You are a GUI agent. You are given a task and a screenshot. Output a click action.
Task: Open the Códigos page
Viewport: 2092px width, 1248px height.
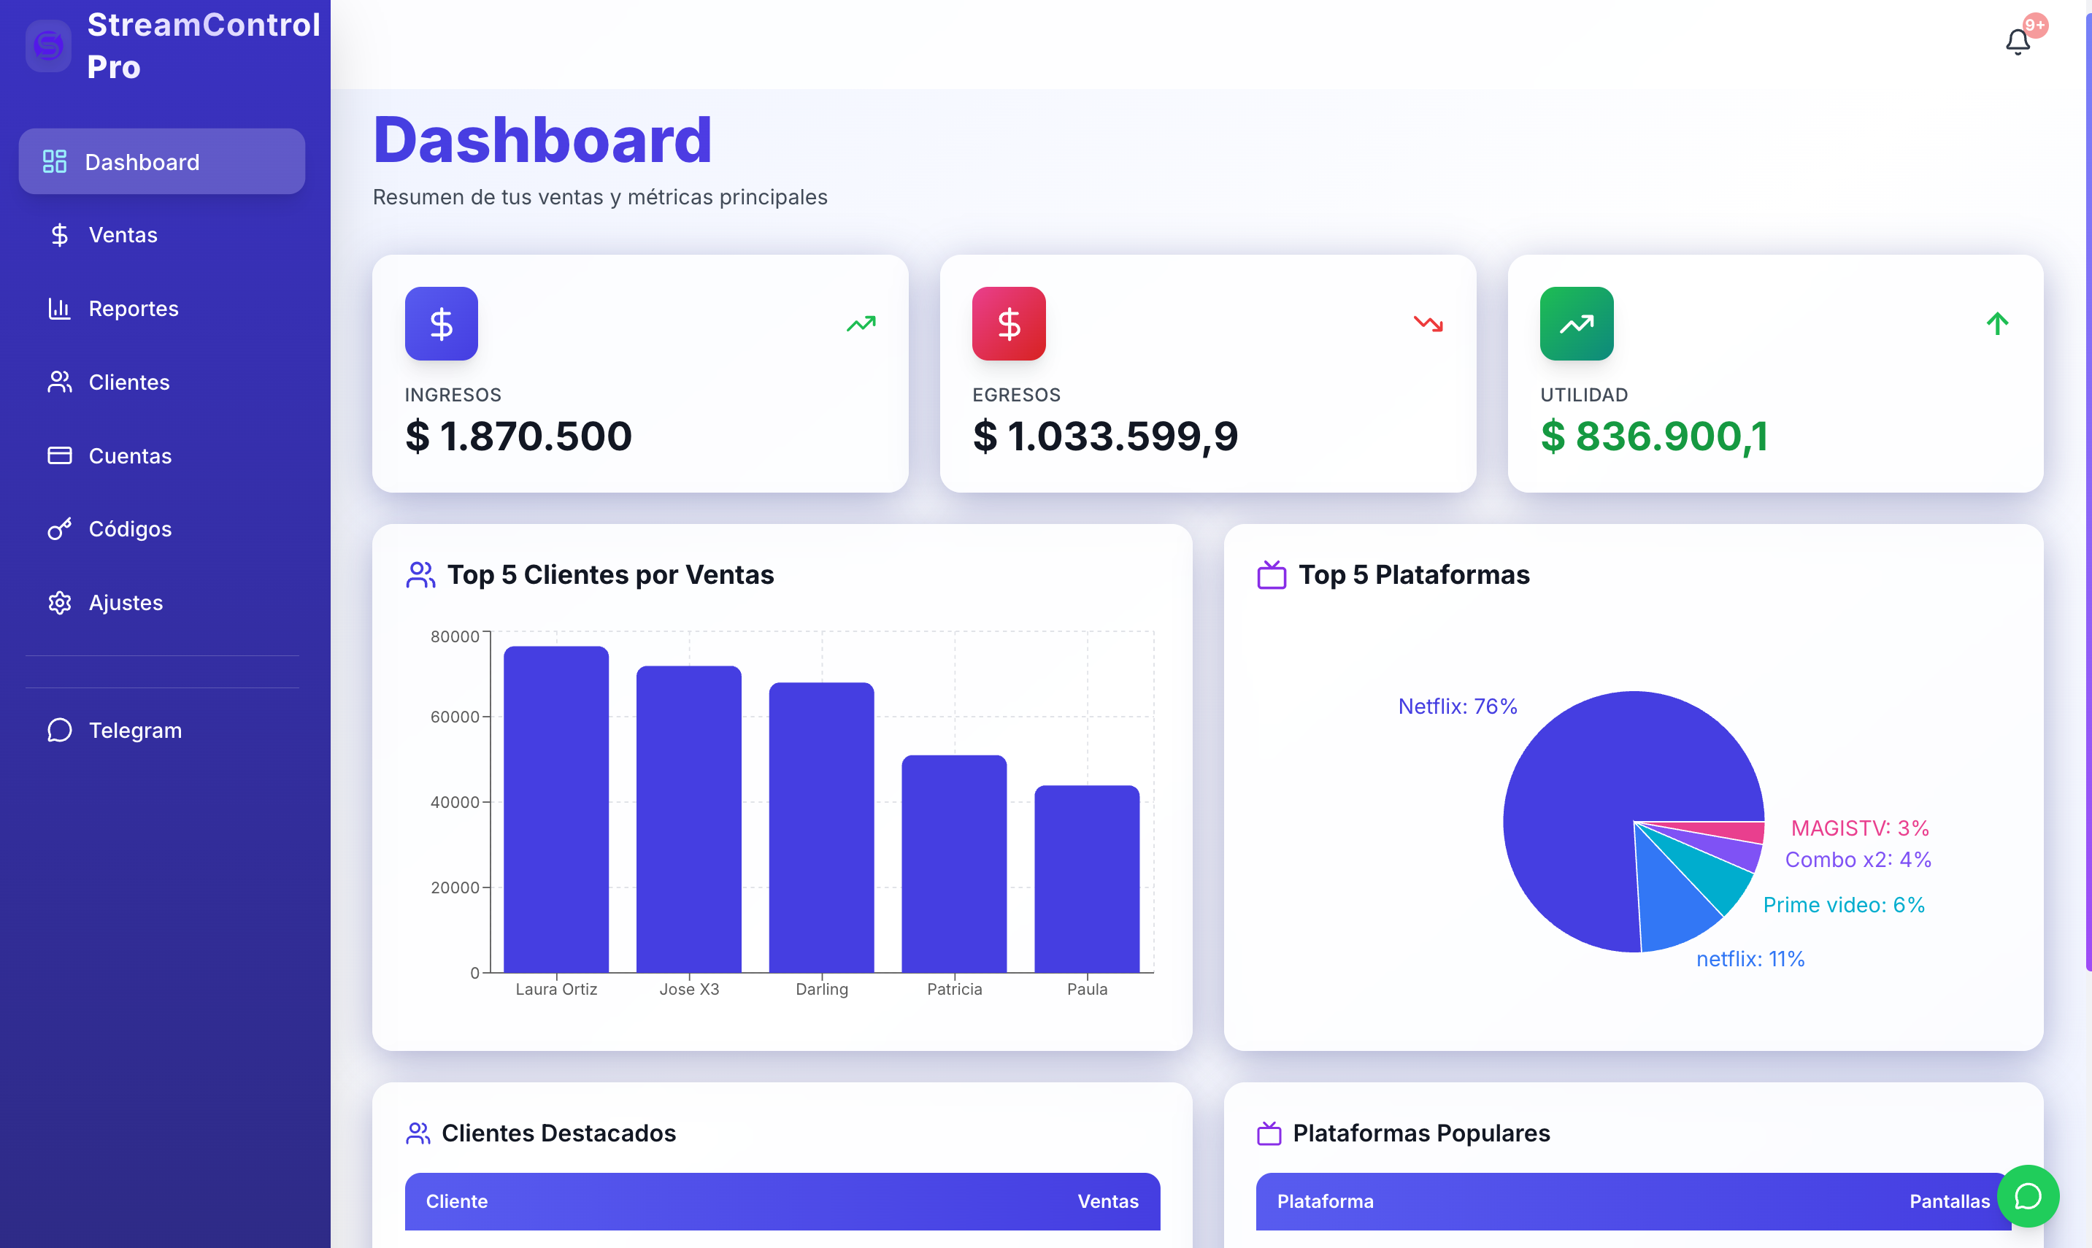click(161, 529)
